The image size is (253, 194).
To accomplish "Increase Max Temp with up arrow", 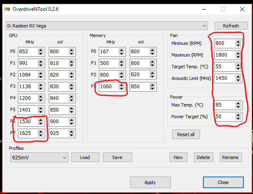I will 238,103.
